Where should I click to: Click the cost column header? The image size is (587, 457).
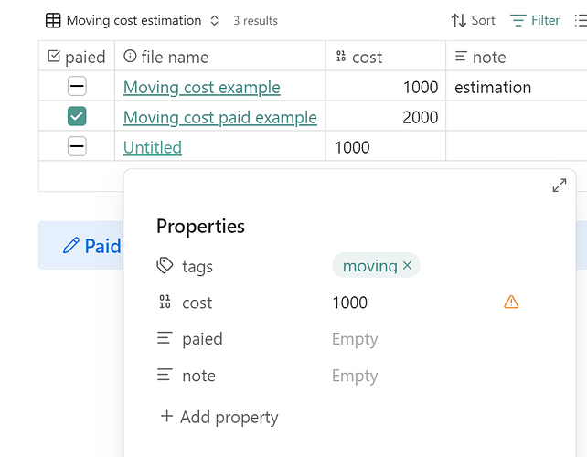(x=367, y=57)
